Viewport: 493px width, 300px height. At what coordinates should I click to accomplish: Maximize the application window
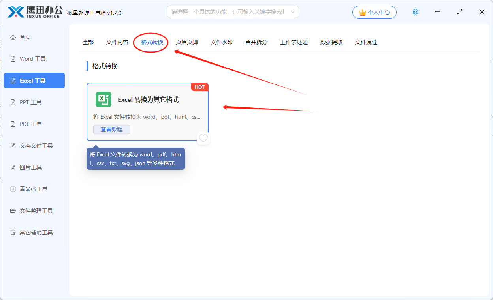460,12
